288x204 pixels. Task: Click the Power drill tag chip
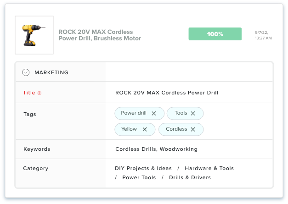140,113
